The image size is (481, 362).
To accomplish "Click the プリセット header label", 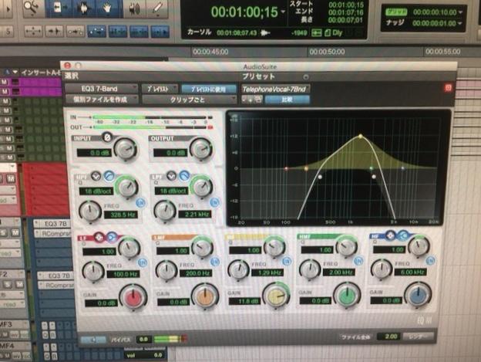I will click(x=258, y=76).
